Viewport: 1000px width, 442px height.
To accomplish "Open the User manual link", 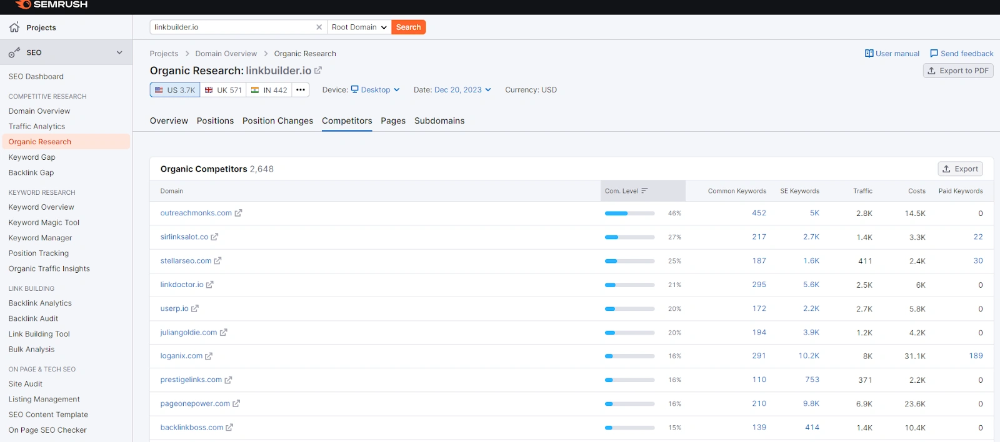I will pos(897,54).
